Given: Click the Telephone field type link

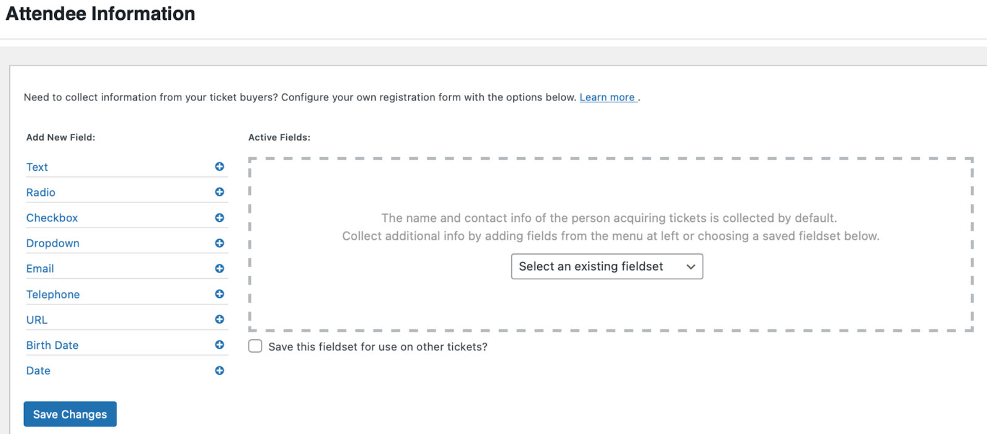Looking at the screenshot, I should [53, 295].
